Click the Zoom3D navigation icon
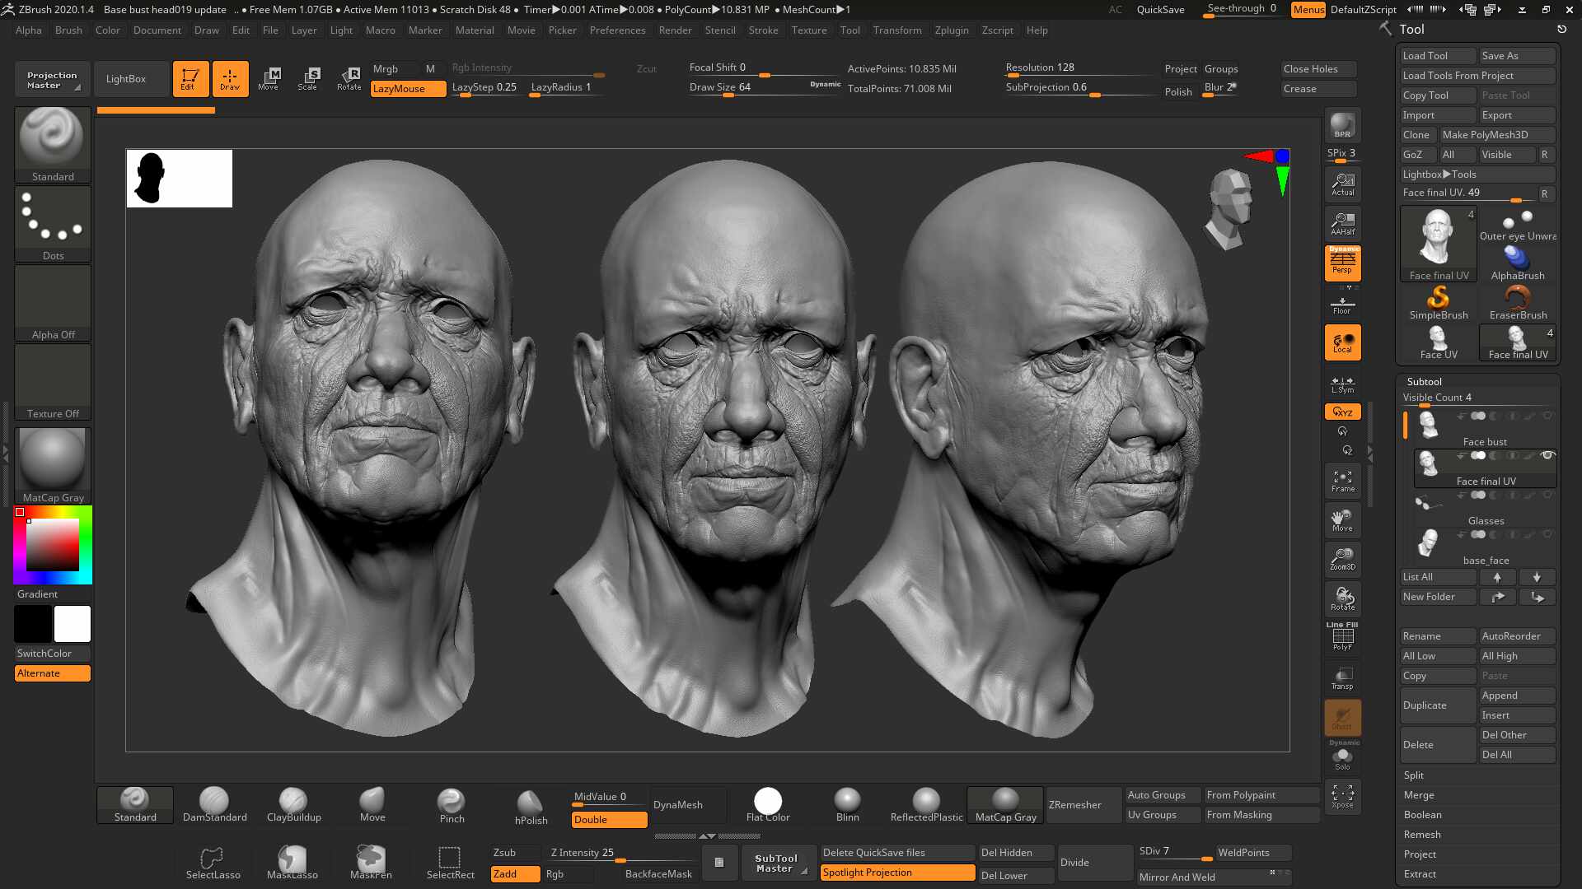The image size is (1582, 889). point(1342,559)
